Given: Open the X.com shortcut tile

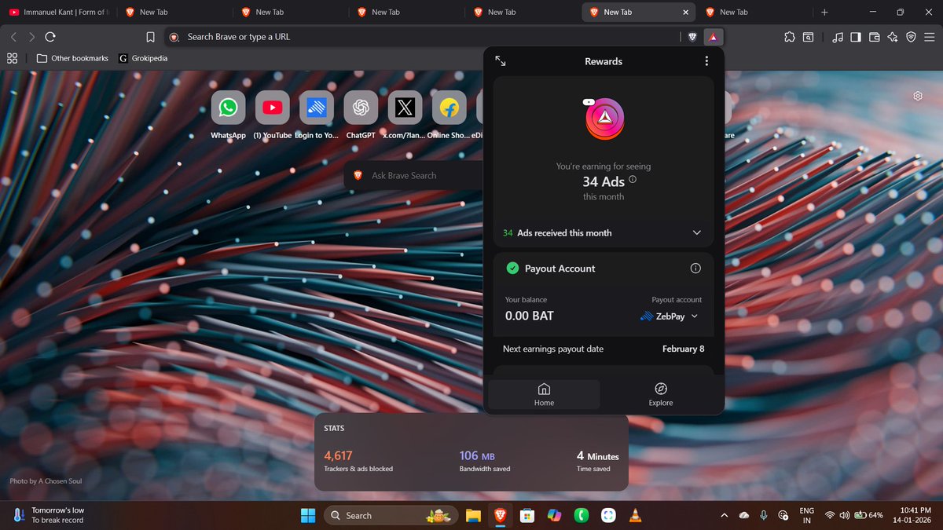Looking at the screenshot, I should click(405, 108).
